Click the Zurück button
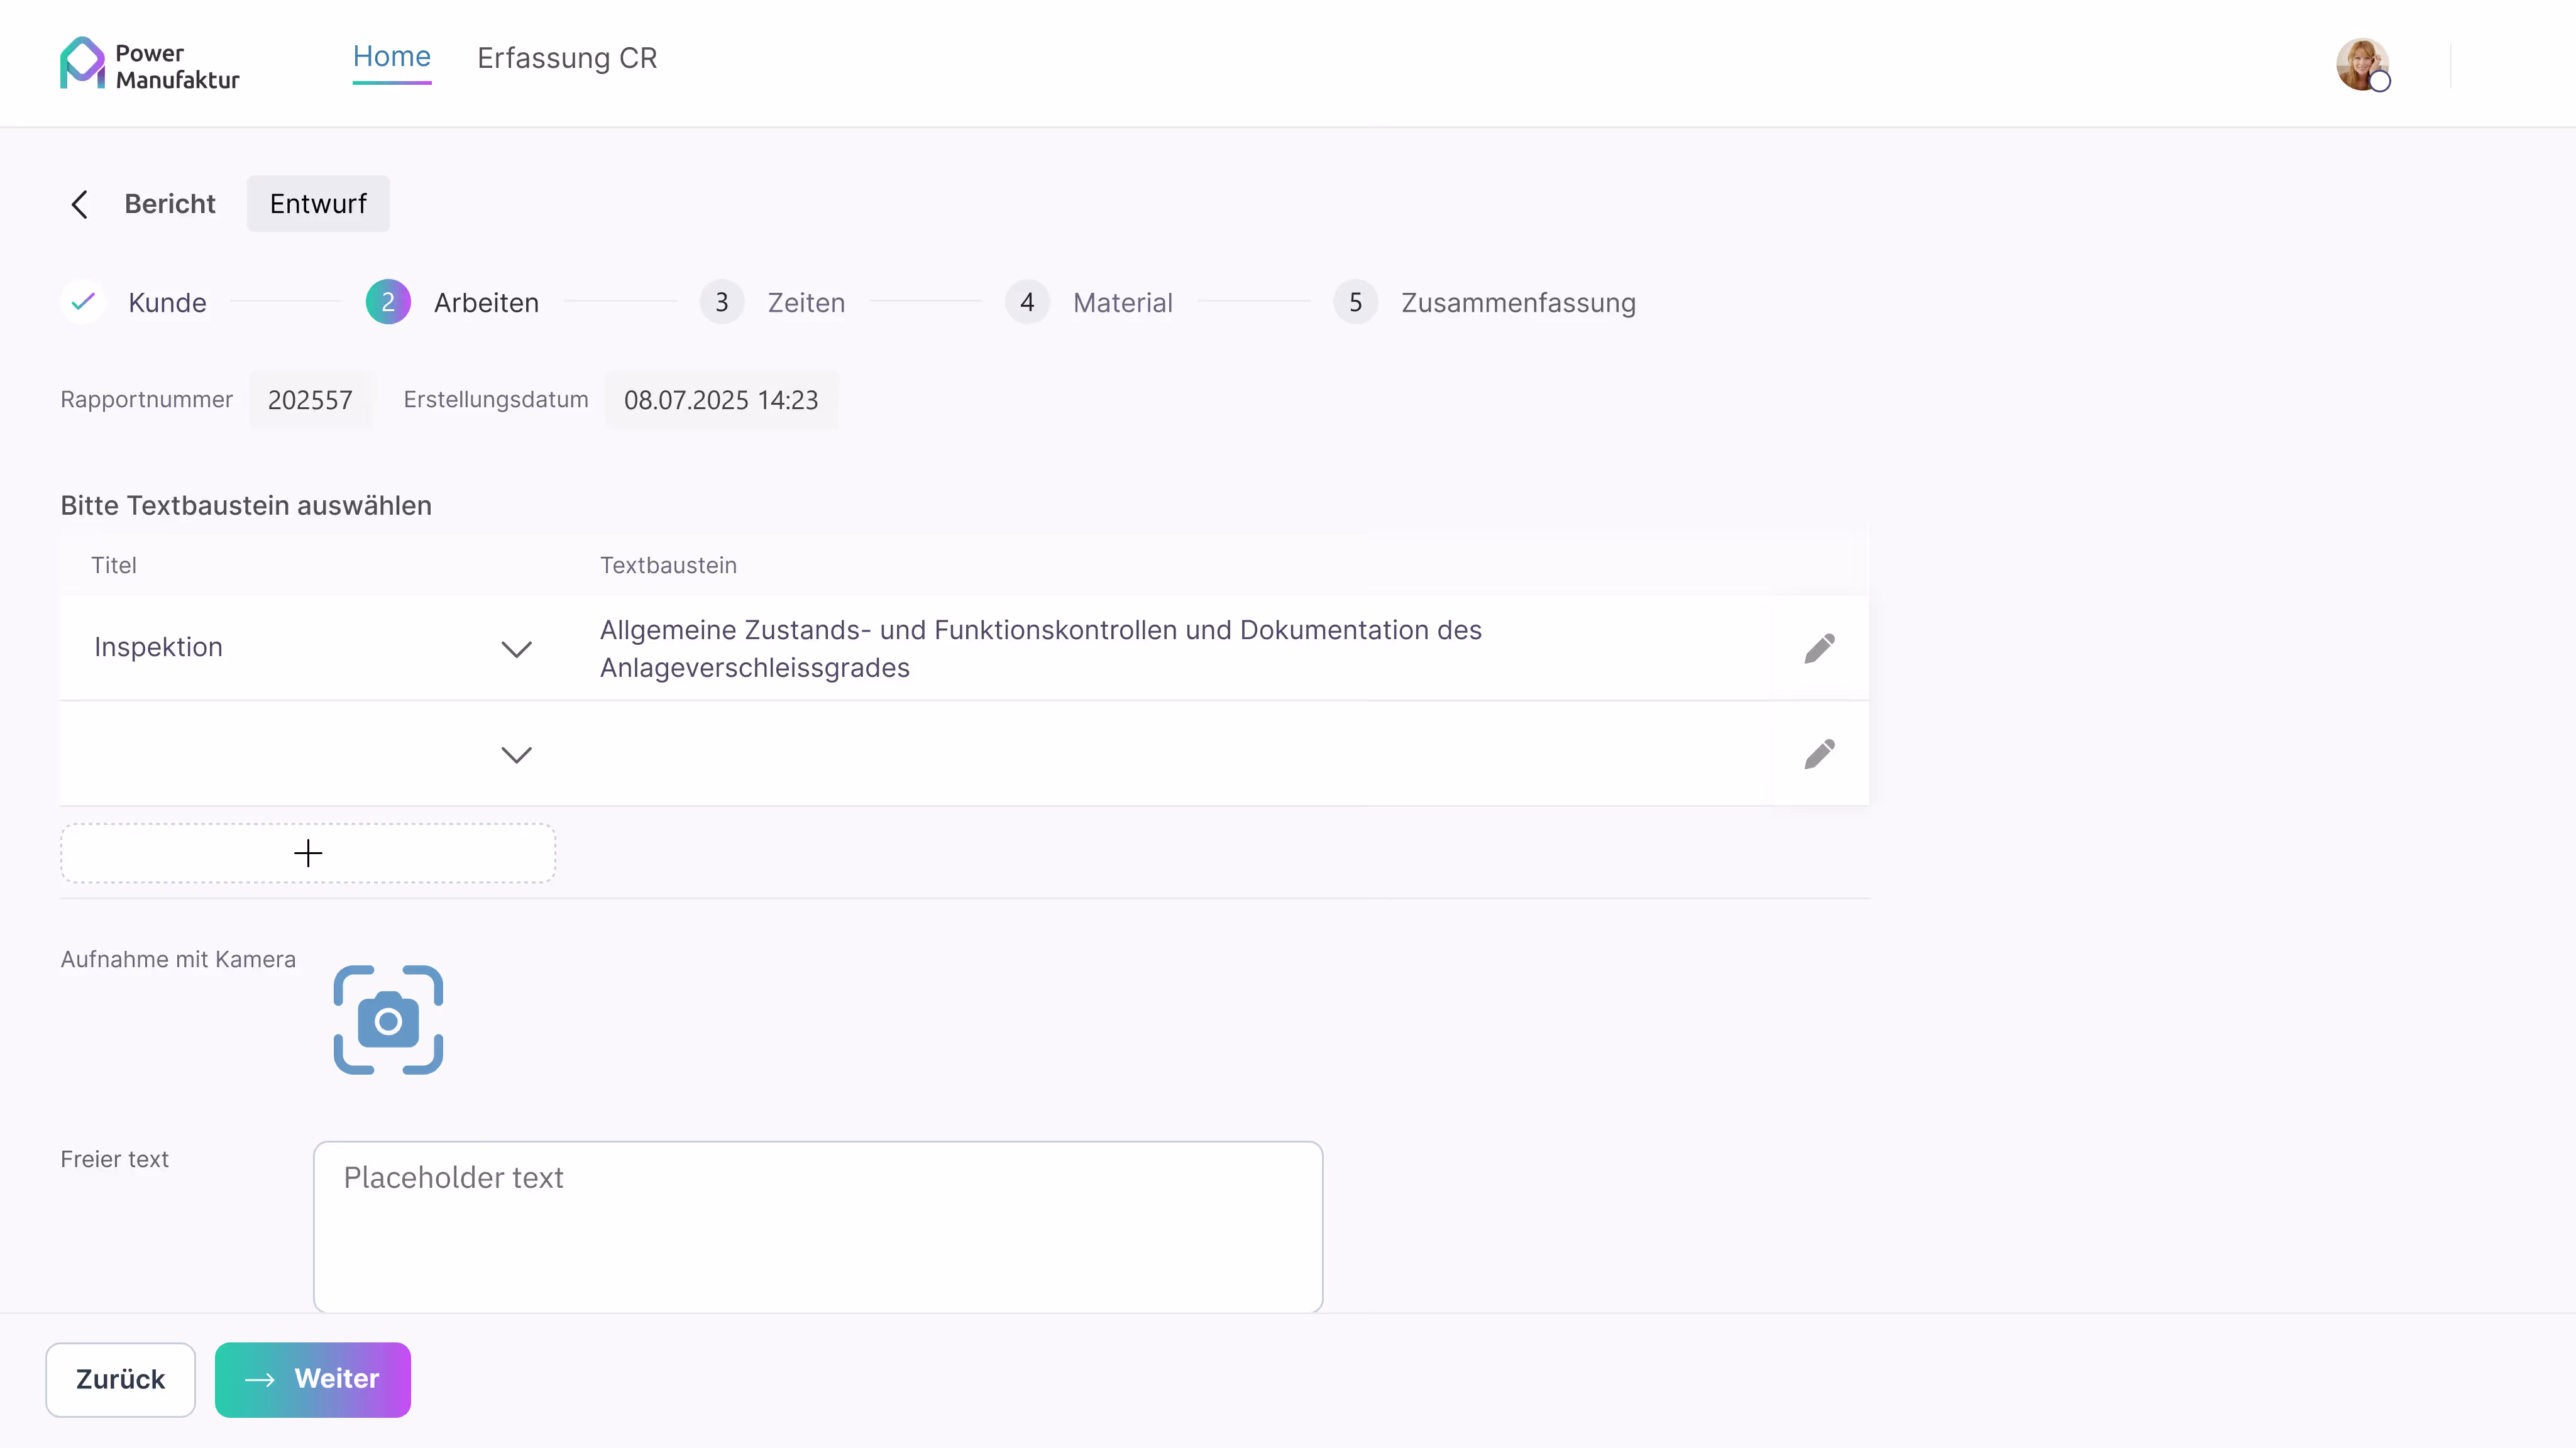The image size is (2576, 1448). click(120, 1379)
